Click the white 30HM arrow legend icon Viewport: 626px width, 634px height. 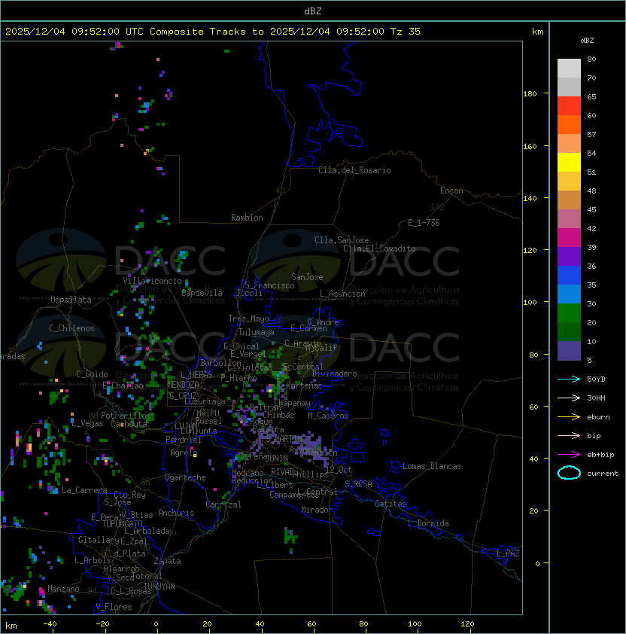(x=569, y=398)
